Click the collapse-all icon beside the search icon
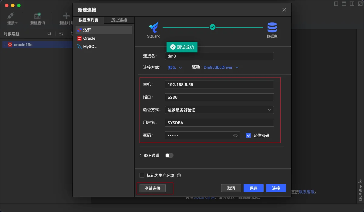The width and height of the screenshot is (364, 212). coord(61,34)
